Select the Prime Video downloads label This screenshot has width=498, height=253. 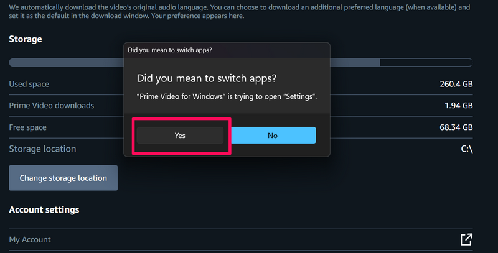[x=51, y=106]
